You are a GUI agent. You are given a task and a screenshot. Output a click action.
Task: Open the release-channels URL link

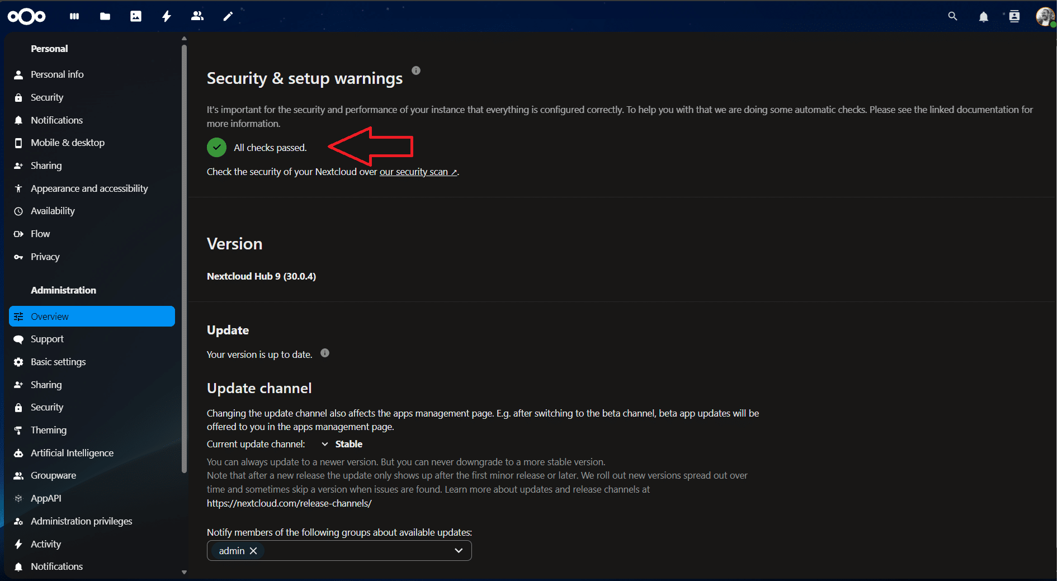point(289,503)
